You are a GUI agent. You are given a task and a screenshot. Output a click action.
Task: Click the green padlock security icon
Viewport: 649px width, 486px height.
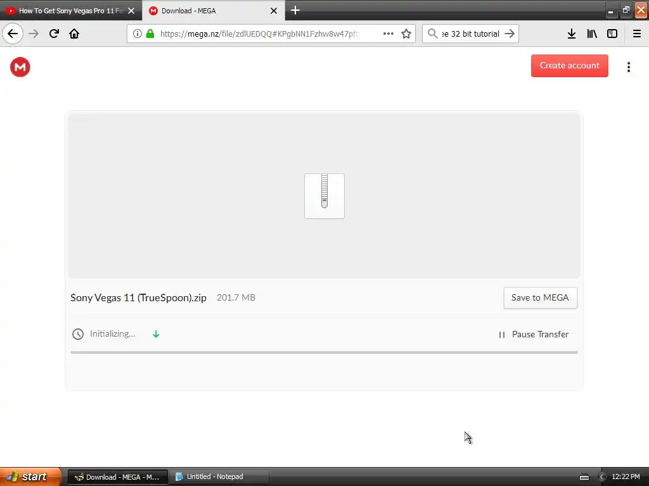click(x=150, y=34)
